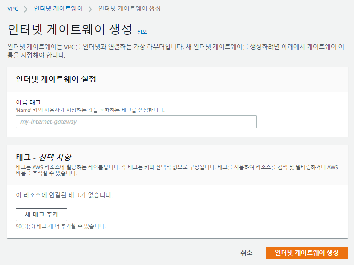Image resolution: width=354 pixels, height=265 pixels.
Task: Go to VPC breadcrumb link
Action: click(13, 9)
